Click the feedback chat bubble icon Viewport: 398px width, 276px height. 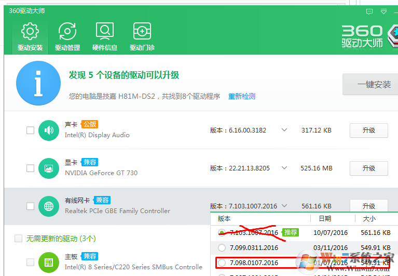(x=369, y=11)
